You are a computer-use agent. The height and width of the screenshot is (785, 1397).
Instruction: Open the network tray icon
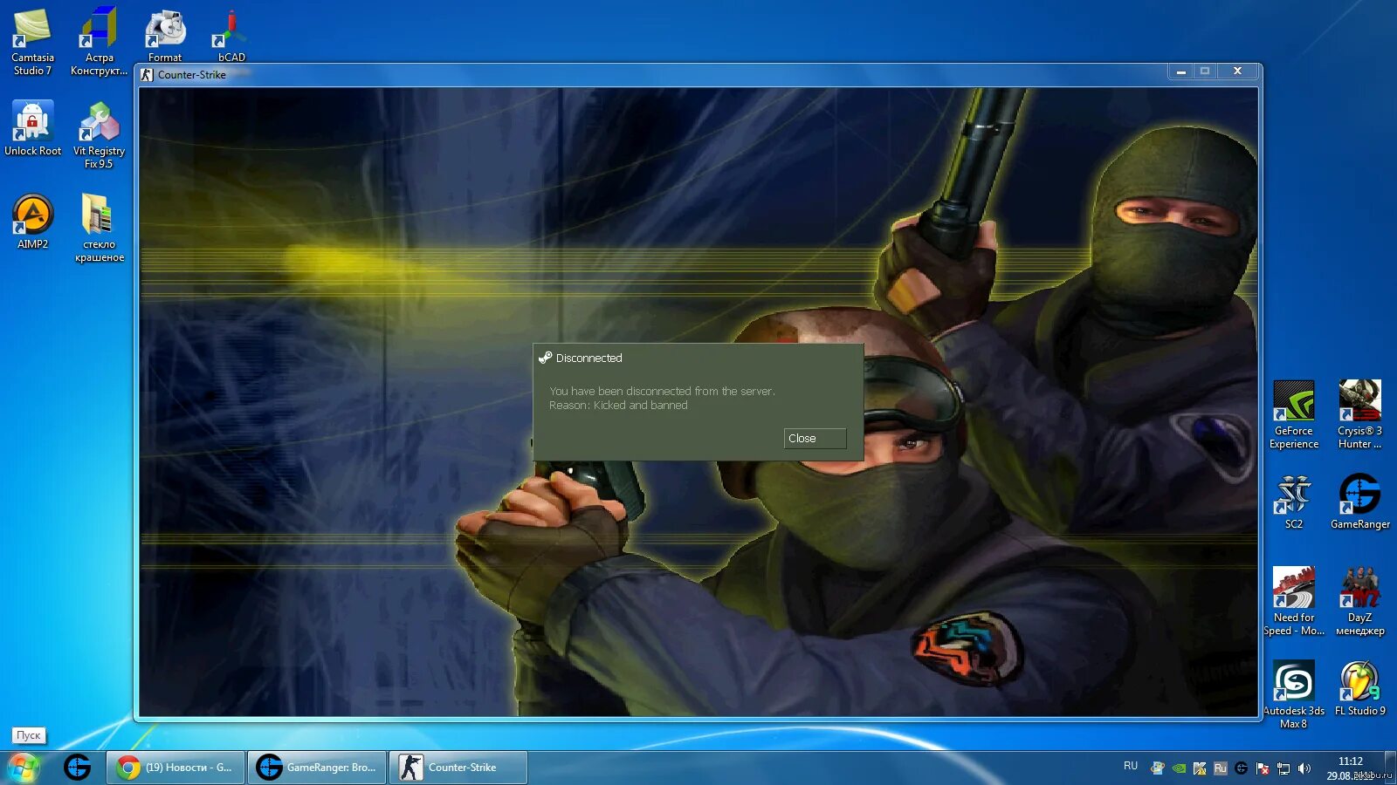pos(1283,768)
